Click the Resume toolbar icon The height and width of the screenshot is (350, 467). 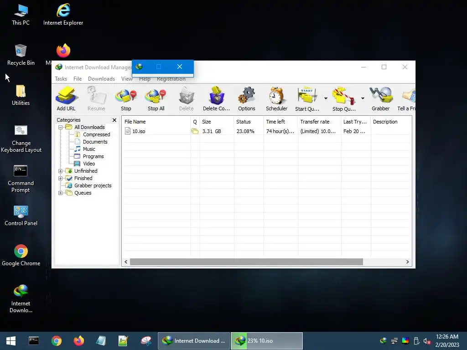pos(96,99)
